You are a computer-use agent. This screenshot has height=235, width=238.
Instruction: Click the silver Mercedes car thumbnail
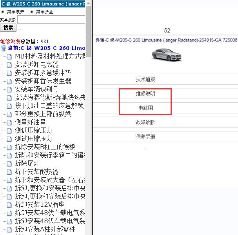click(167, 55)
